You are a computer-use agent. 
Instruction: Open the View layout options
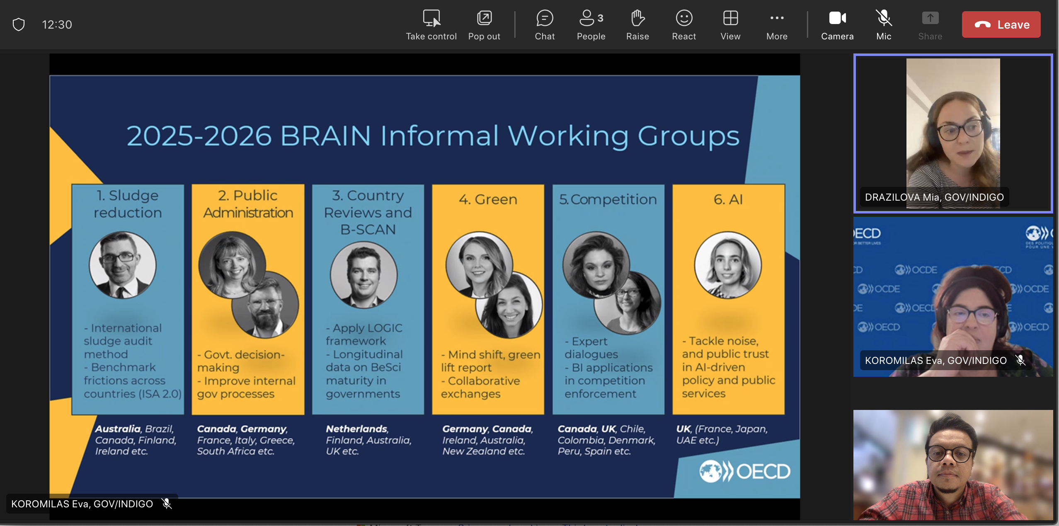pos(730,25)
